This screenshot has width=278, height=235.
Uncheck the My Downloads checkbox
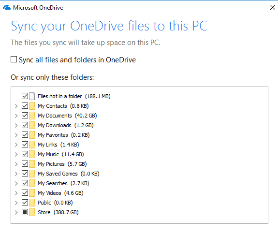(x=25, y=125)
